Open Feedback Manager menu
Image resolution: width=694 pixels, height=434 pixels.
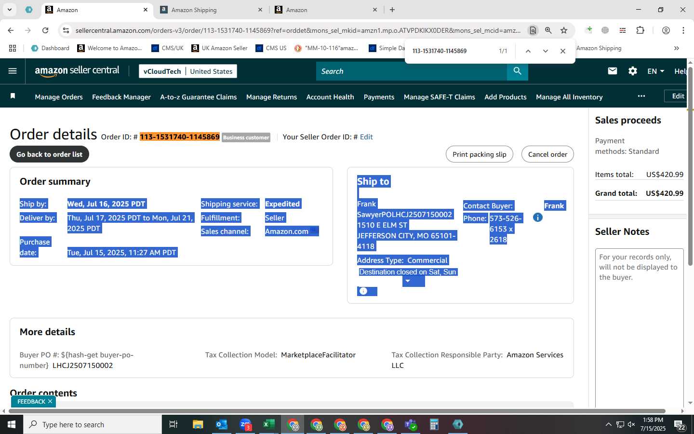(121, 97)
